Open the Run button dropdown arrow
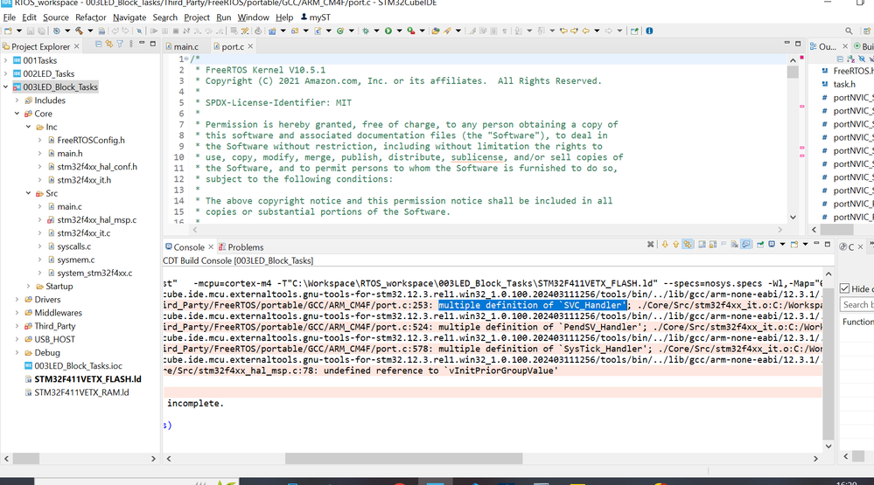874x485 pixels. 399,31
